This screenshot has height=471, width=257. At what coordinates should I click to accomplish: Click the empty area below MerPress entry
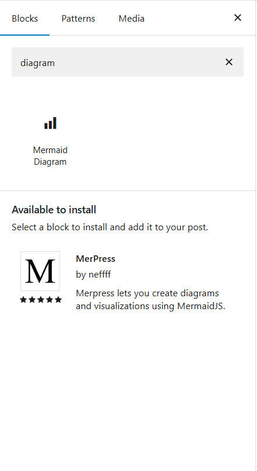(128, 390)
